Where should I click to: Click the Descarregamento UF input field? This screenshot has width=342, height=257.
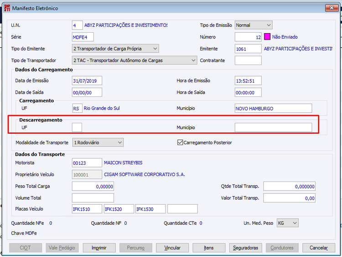(77, 127)
